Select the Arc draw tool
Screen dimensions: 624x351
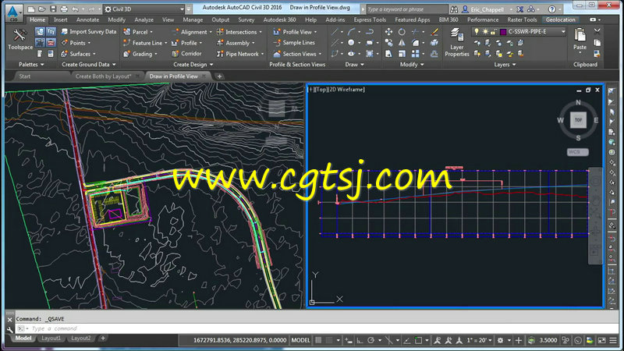point(351,31)
